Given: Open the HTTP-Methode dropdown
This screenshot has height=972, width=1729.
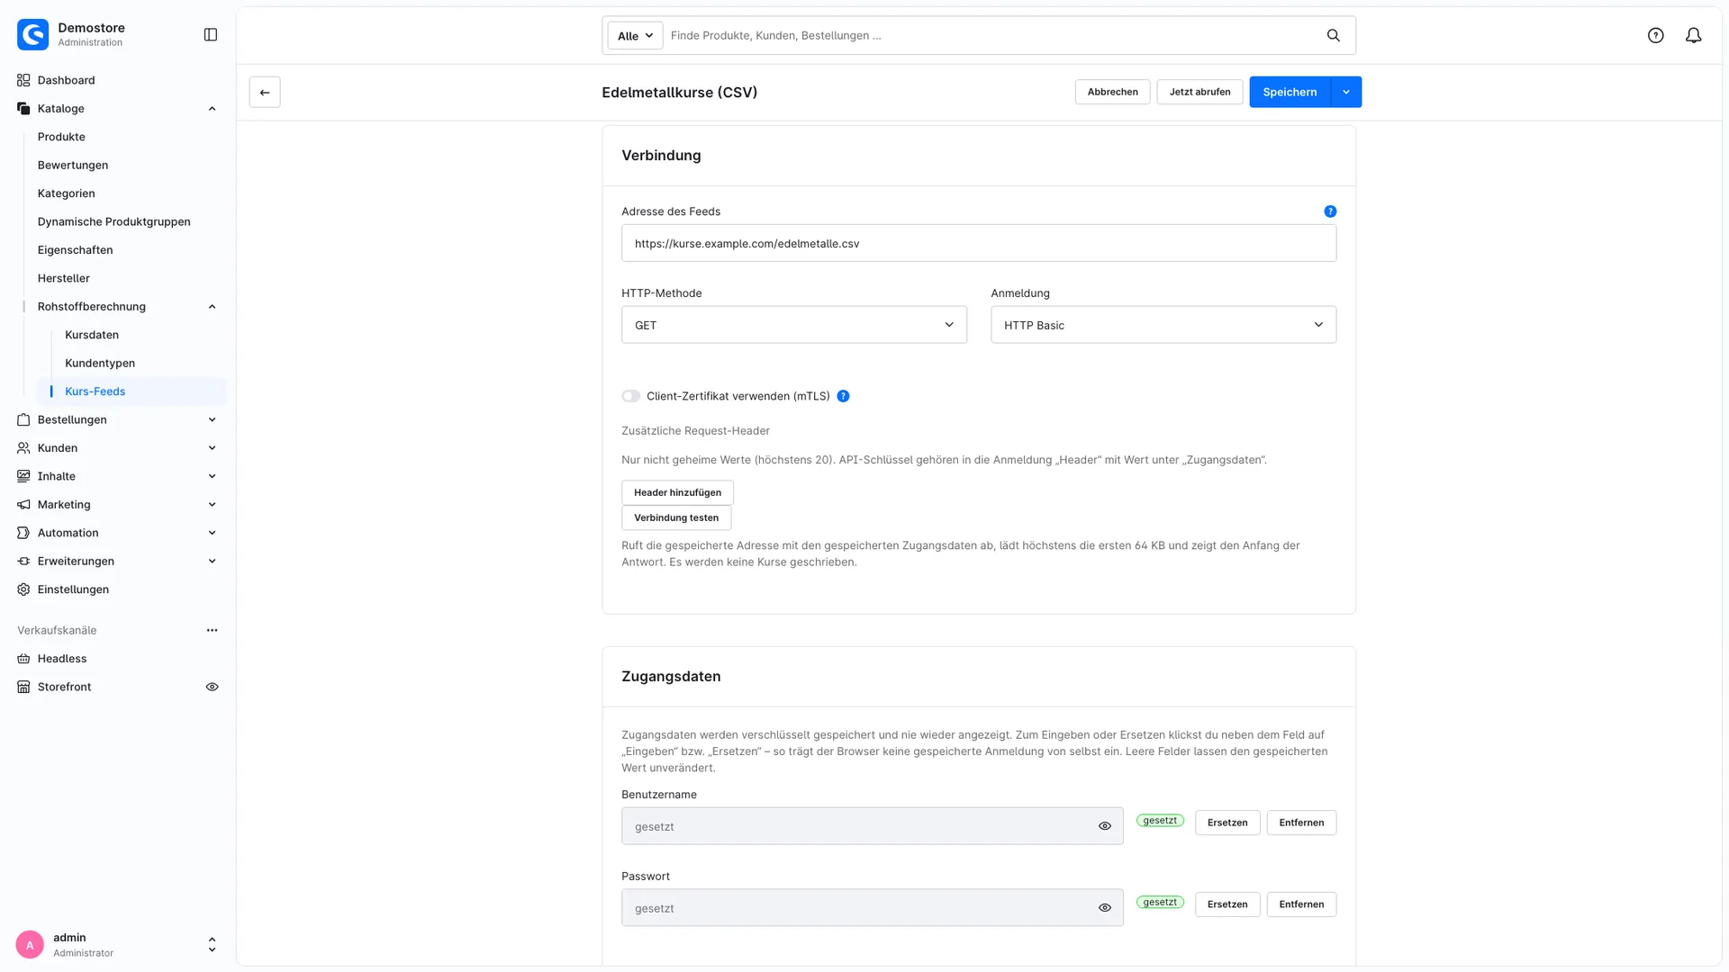Looking at the screenshot, I should pyautogui.click(x=794, y=325).
